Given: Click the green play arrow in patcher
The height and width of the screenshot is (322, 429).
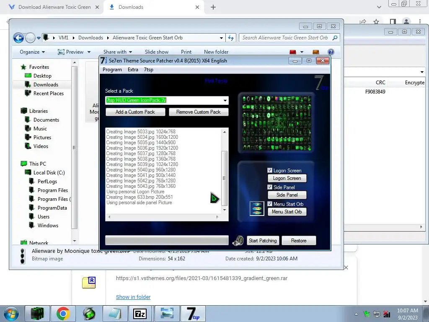Looking at the screenshot, I should coord(214,198).
